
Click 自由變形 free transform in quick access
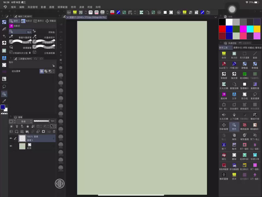[234, 106]
